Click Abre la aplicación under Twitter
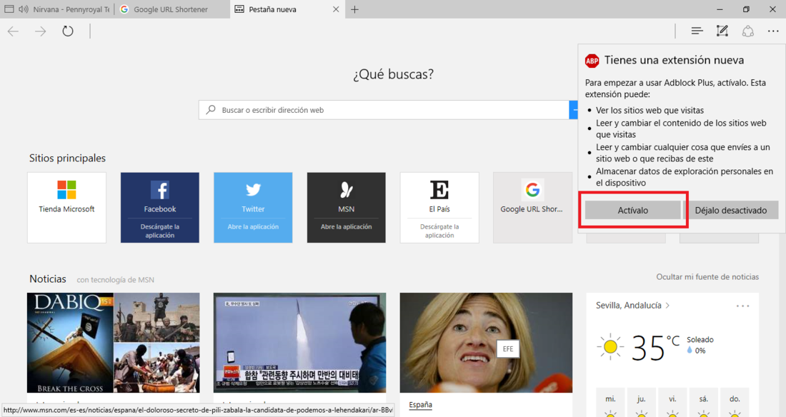 [253, 226]
